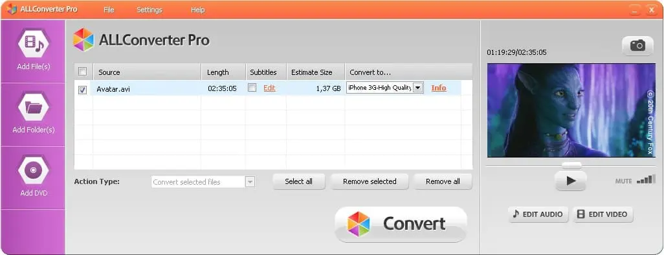This screenshot has width=664, height=255.
Task: Open the File menu
Action: coord(109,10)
